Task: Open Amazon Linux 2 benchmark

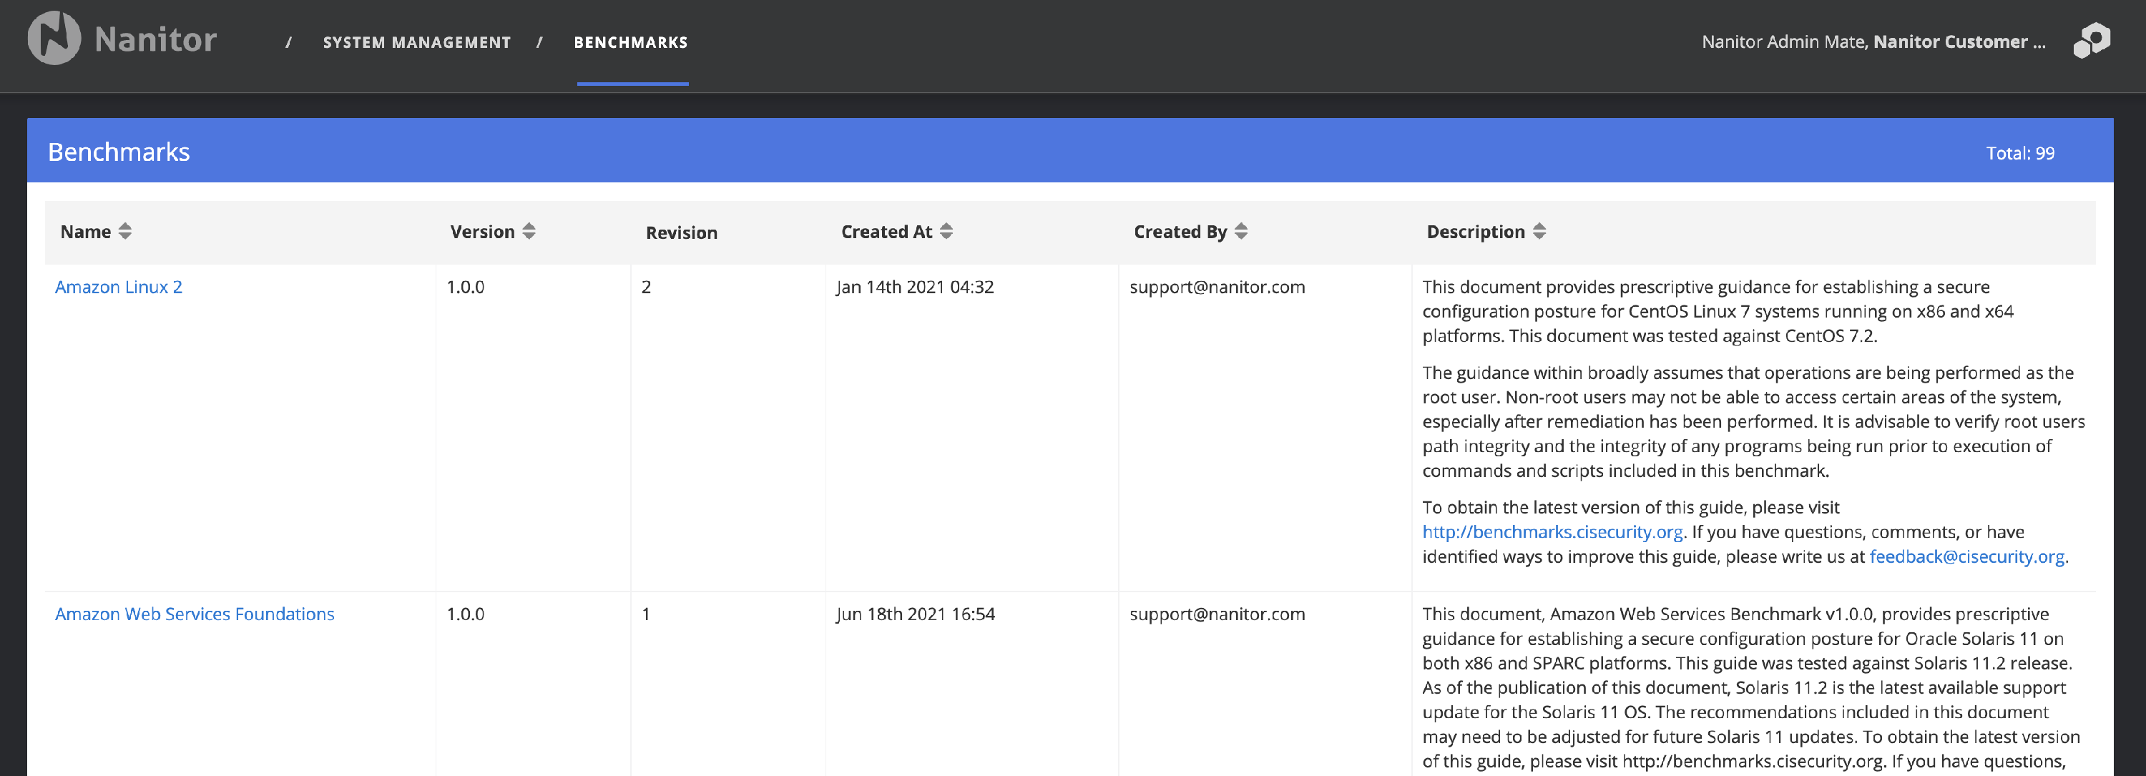Action: tap(118, 288)
